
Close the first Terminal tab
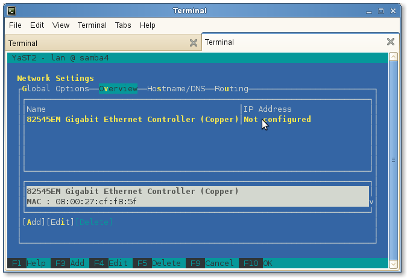[193, 43]
